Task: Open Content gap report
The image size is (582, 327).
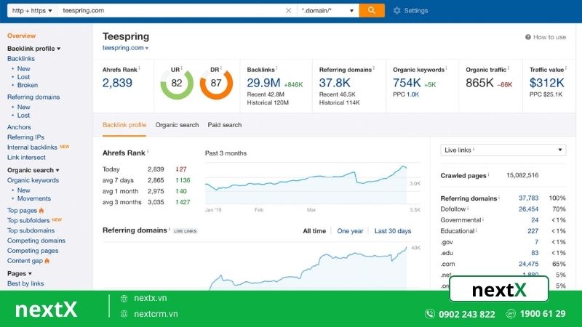Action: pos(25,261)
